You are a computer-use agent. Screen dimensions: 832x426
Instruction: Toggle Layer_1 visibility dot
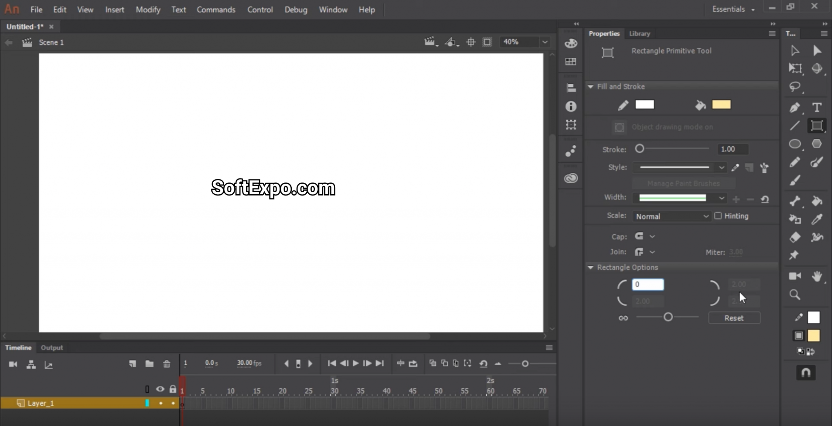point(161,403)
